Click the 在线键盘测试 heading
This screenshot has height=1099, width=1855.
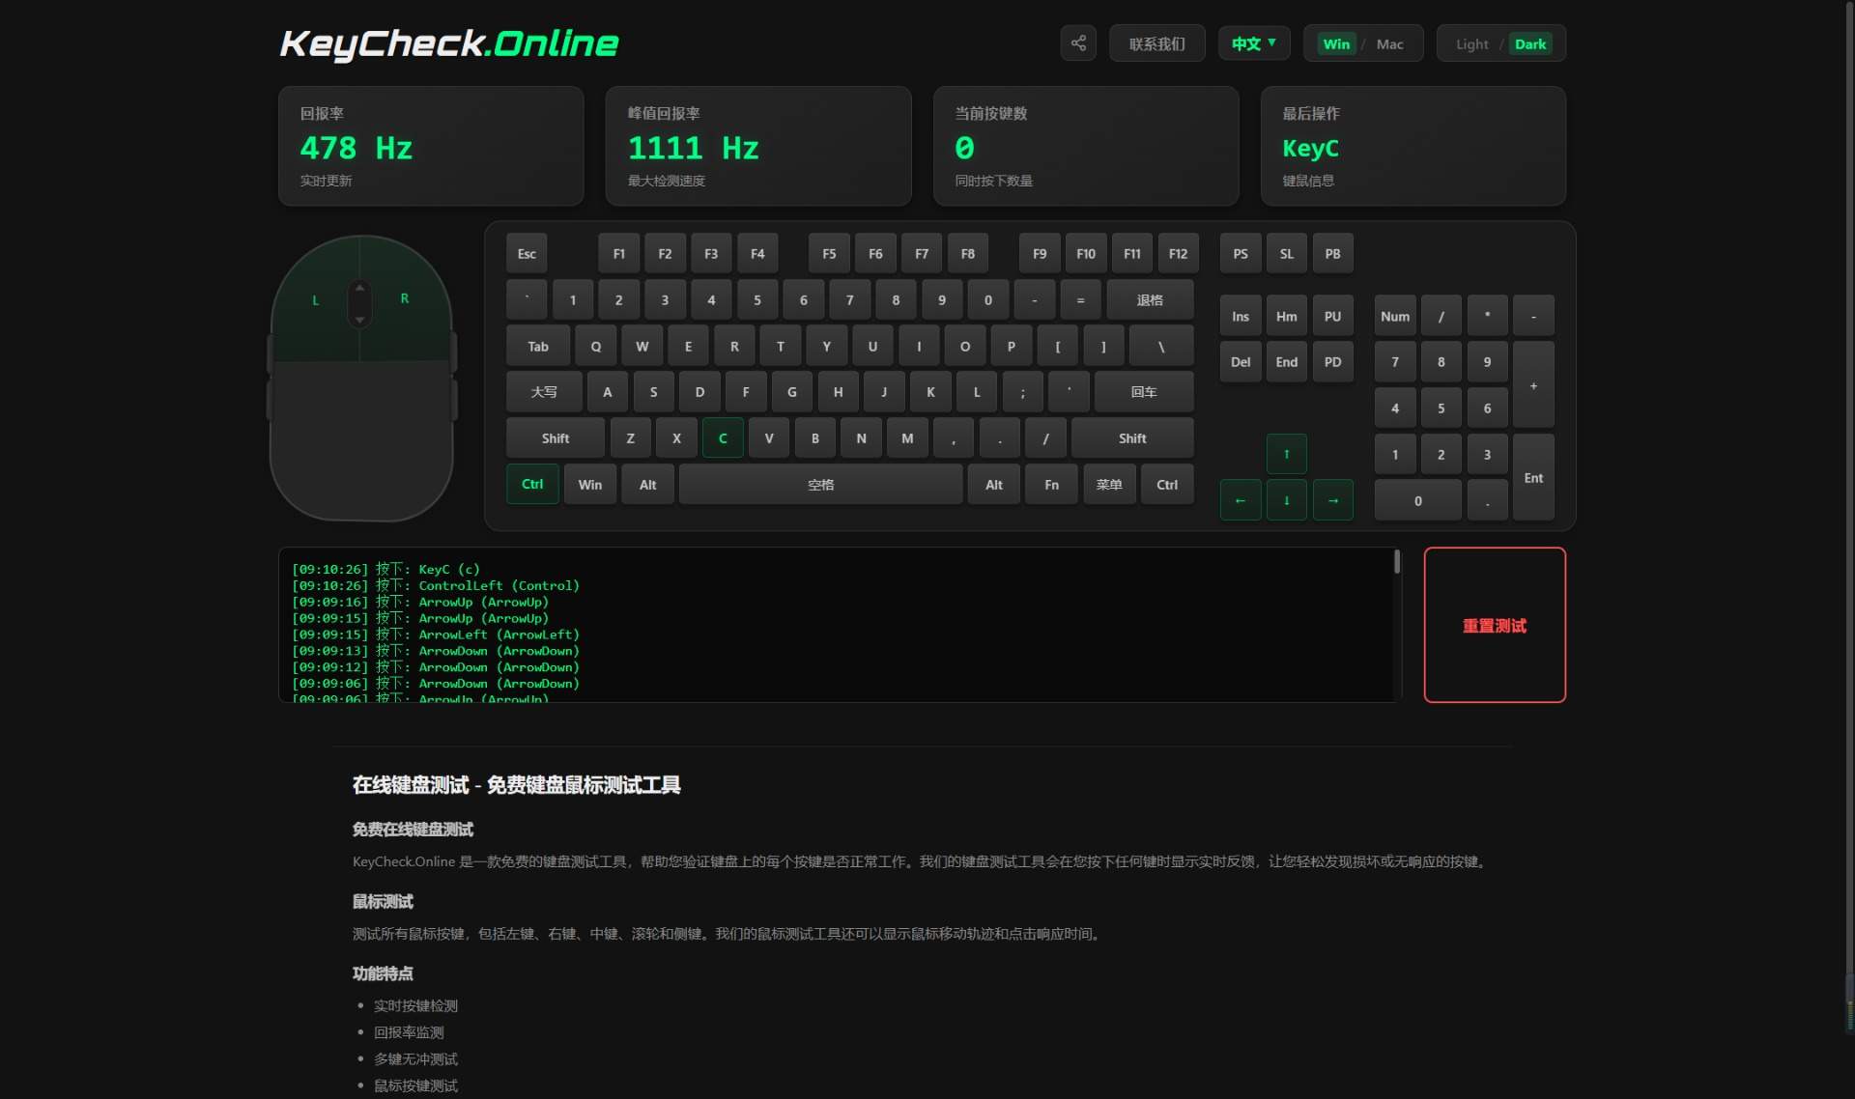tap(516, 784)
